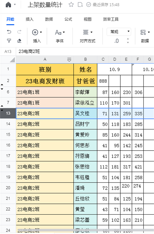
Task: Star the document as favorite
Action: click(71, 5)
